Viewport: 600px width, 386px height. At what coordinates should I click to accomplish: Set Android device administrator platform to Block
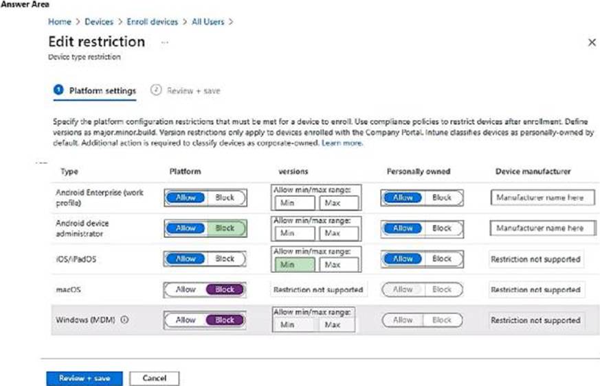(x=225, y=228)
